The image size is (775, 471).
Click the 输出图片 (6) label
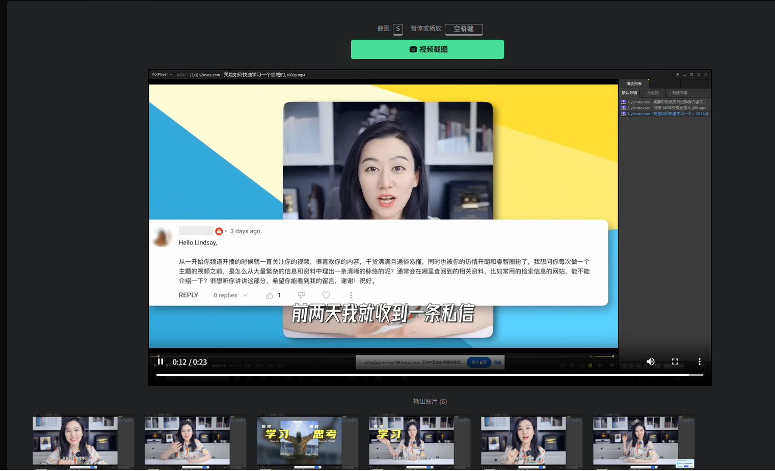pyautogui.click(x=430, y=402)
